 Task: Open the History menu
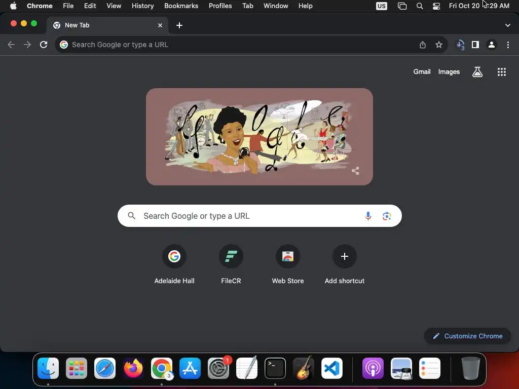pyautogui.click(x=142, y=6)
